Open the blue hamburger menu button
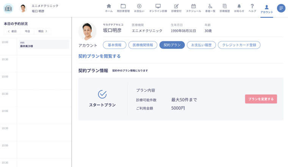 coord(281,8)
